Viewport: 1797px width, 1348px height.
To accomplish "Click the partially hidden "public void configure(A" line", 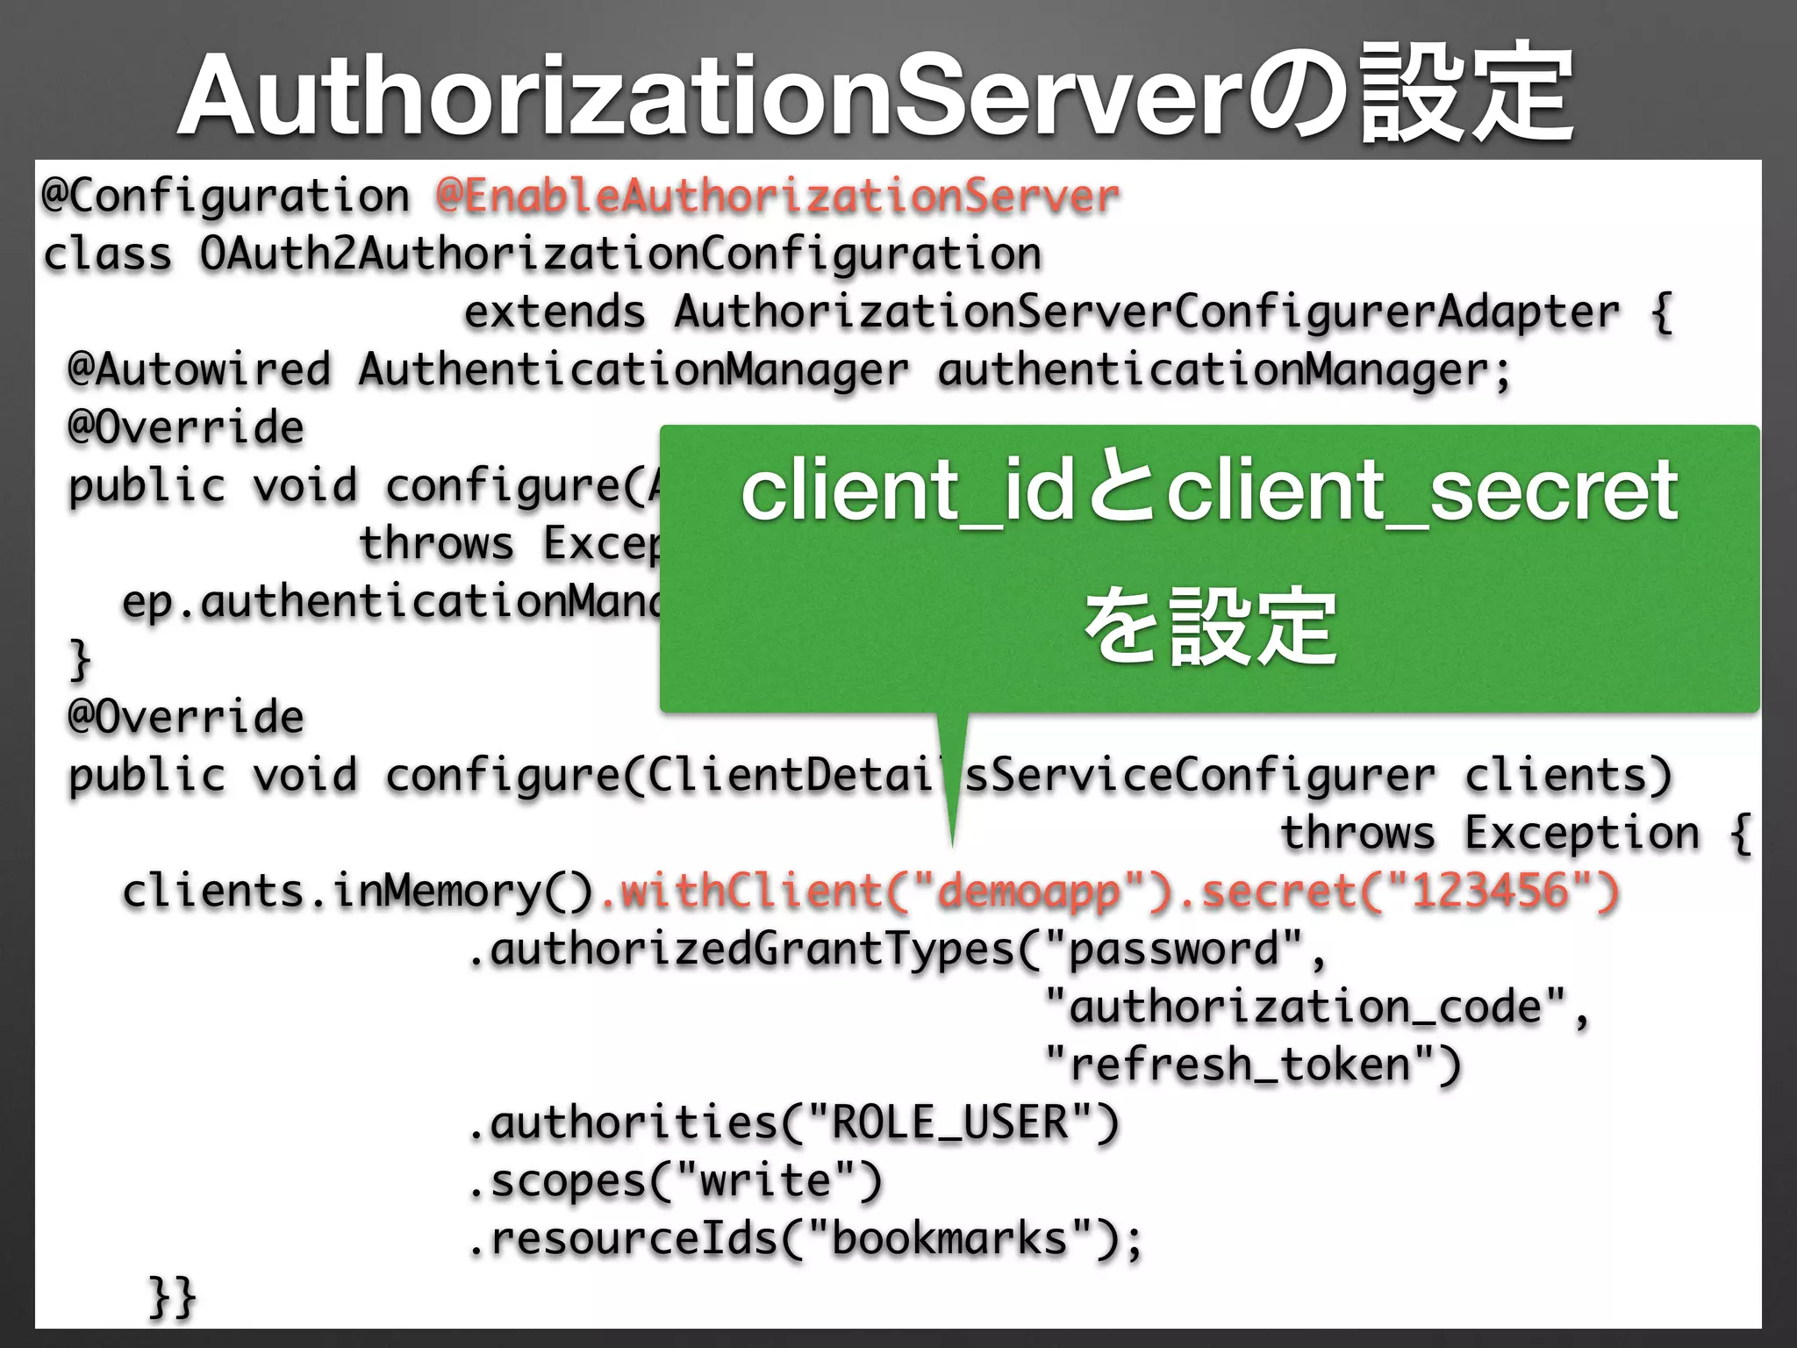I will pos(363,486).
